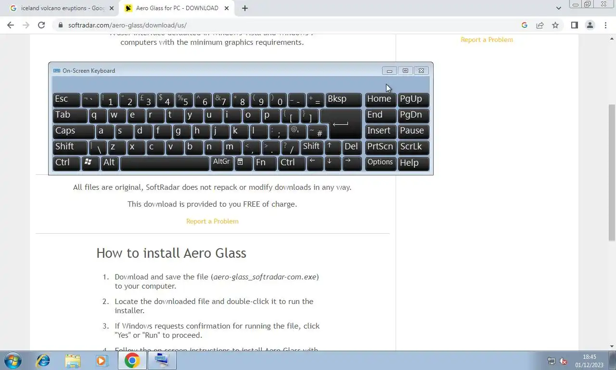Toggle Caps key on On-Screen Keyboard
This screenshot has height=370, width=616.
click(x=74, y=131)
